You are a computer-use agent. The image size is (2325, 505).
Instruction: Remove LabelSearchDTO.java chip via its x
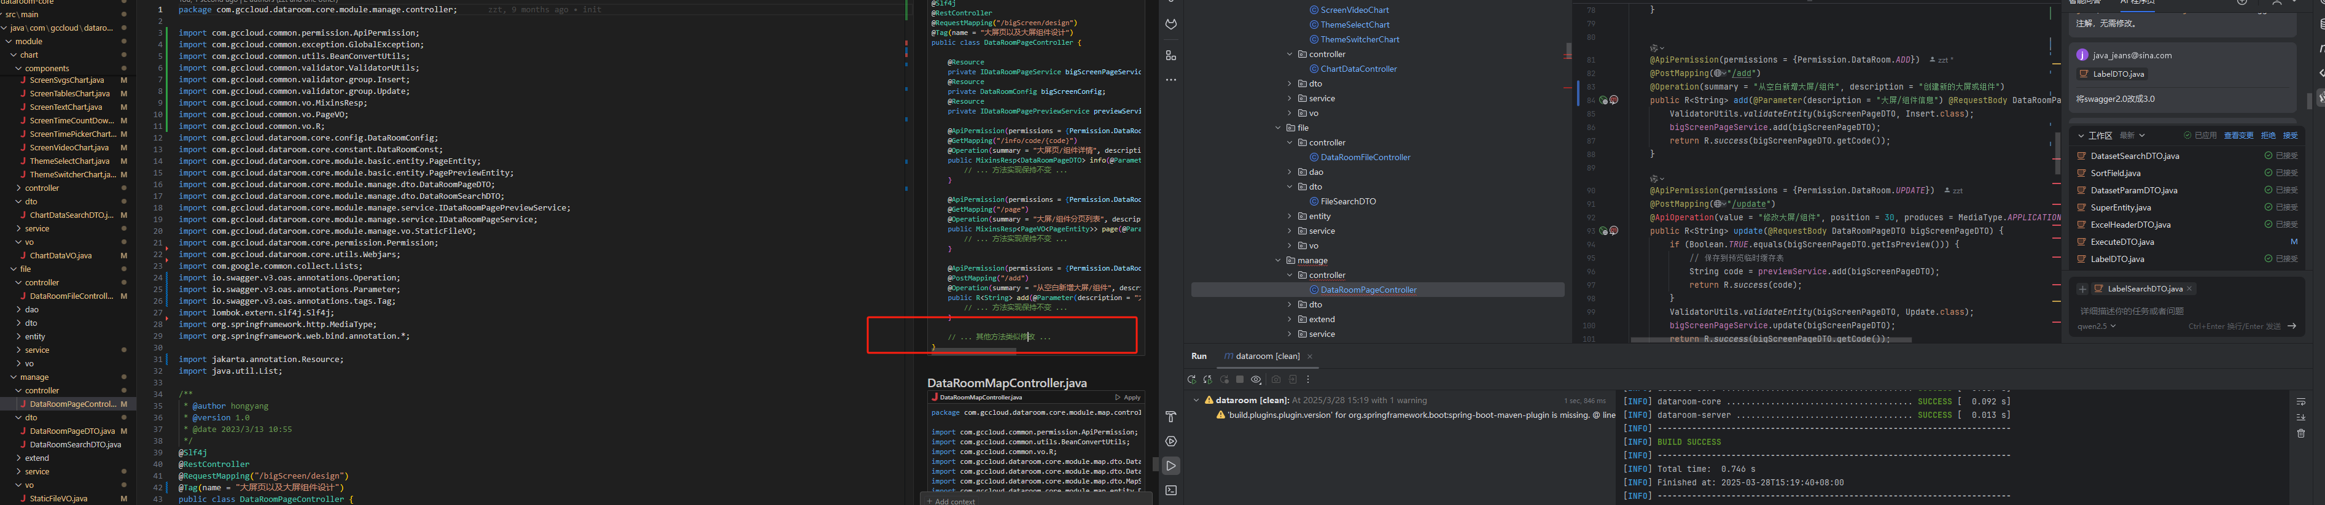(2190, 288)
